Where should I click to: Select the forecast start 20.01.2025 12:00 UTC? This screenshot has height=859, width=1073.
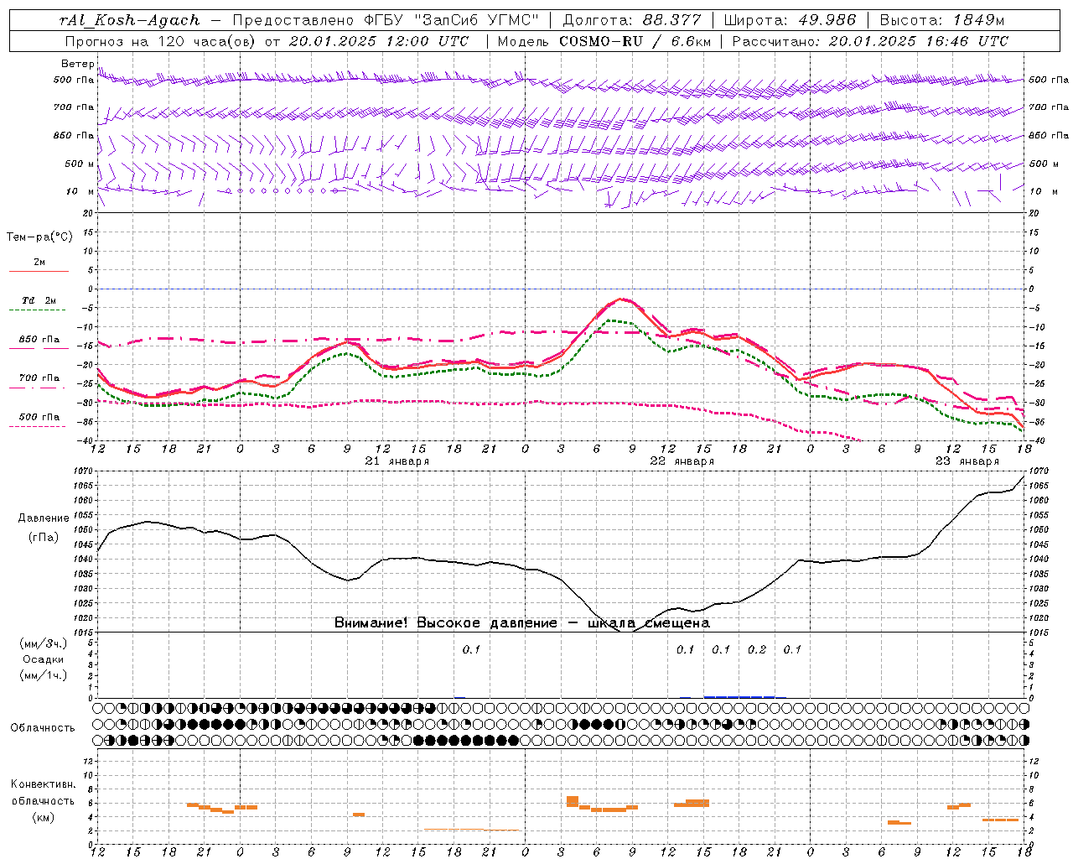tap(379, 41)
